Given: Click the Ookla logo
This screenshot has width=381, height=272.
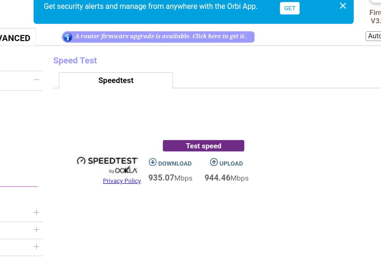Looking at the screenshot, I should [123, 170].
